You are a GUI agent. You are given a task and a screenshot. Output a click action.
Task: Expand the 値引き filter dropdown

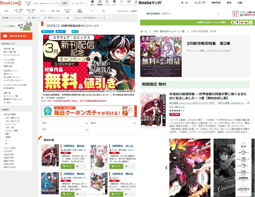(x=113, y=123)
